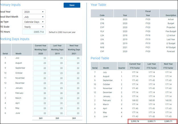This screenshot has height=124, width=178.
Task: Click the NYB code in Year Table
Action: 102,47
